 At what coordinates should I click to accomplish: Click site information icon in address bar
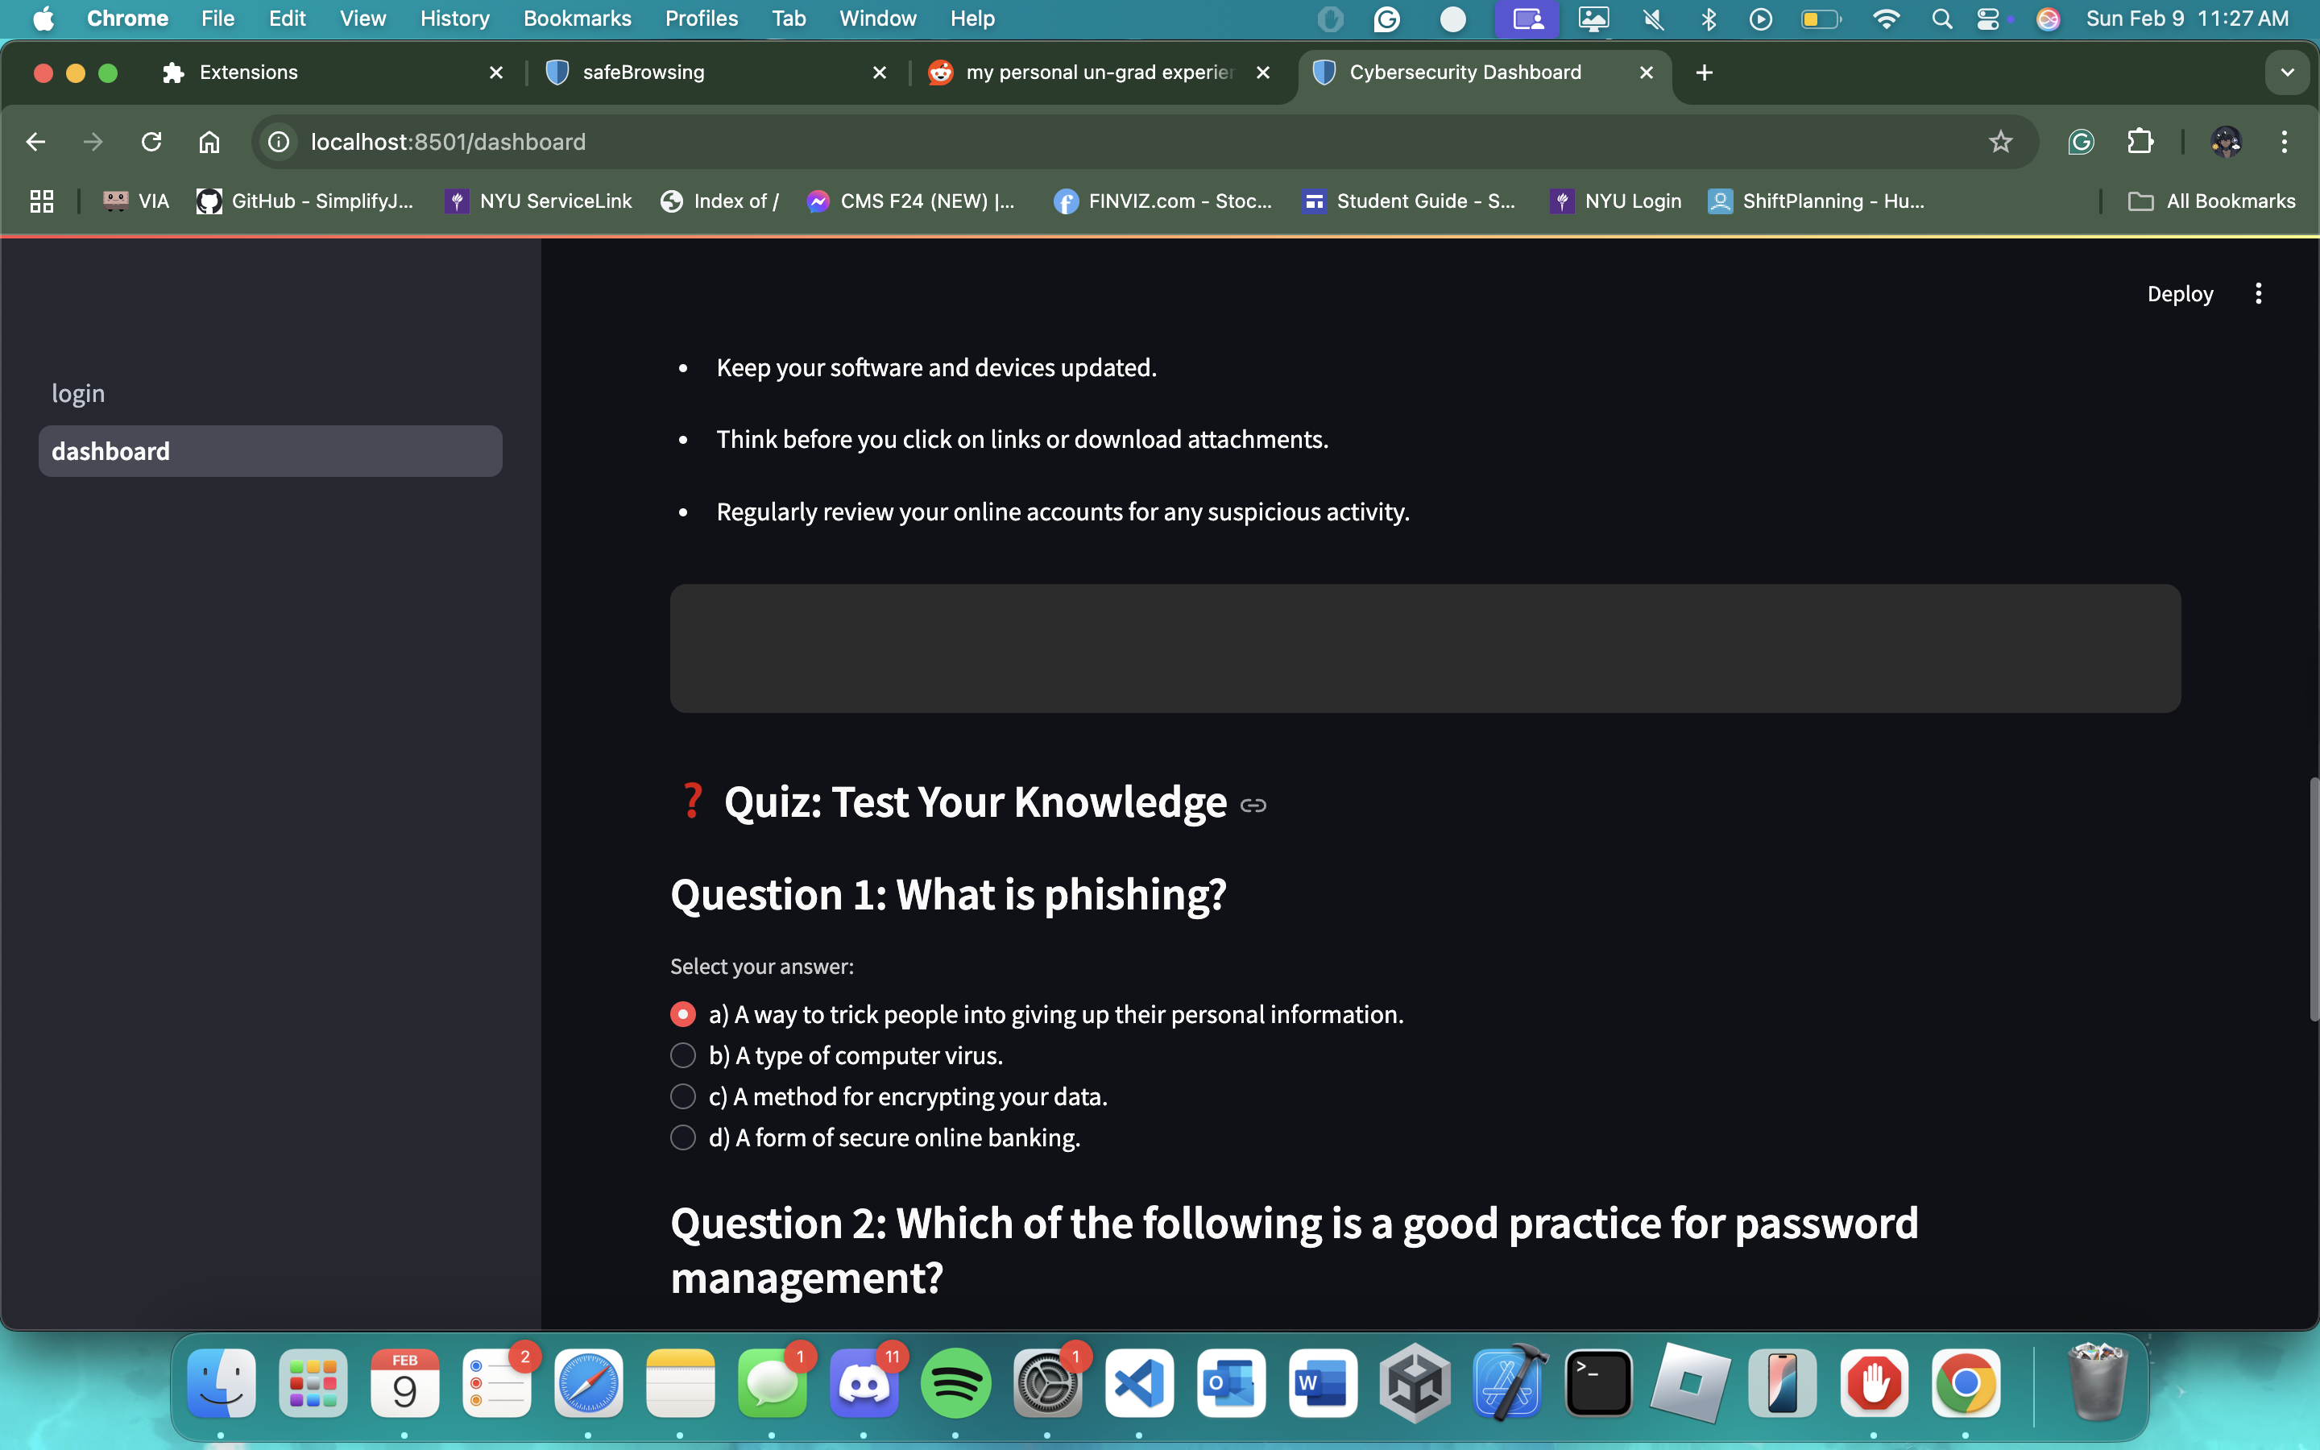tap(279, 142)
